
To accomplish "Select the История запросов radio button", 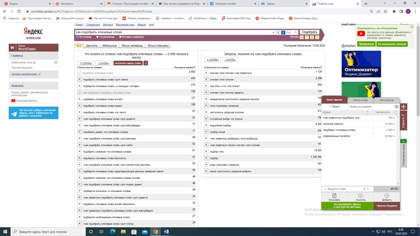I will coord(121,37).
